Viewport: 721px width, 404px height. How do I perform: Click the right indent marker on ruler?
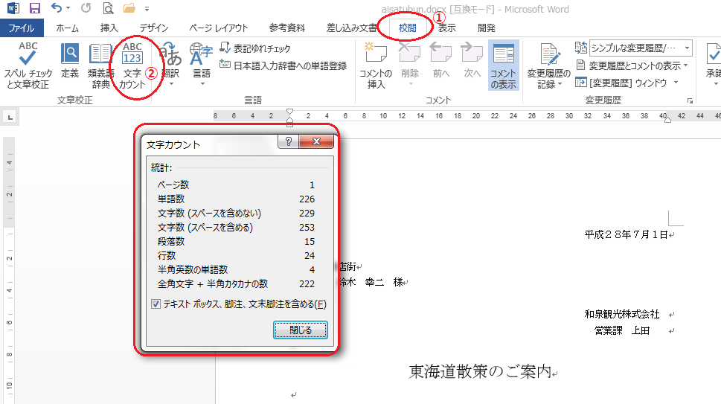[x=667, y=120]
